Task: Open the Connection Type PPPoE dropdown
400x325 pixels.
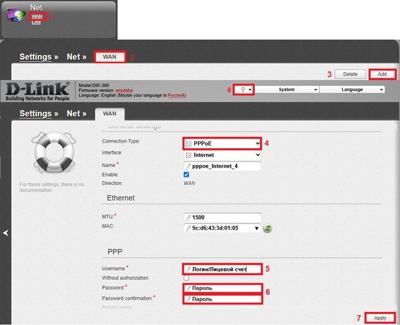Action: pyautogui.click(x=222, y=143)
